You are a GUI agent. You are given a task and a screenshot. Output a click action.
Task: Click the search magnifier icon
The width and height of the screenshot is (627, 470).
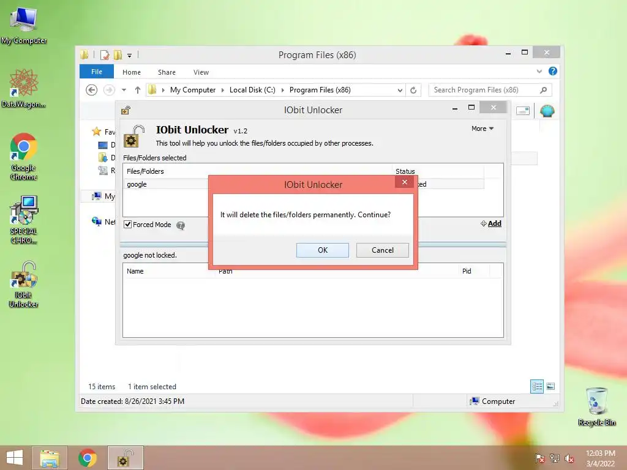pyautogui.click(x=543, y=90)
